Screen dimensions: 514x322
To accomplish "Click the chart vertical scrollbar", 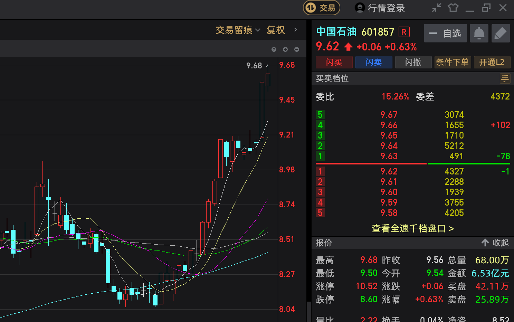I will (309, 311).
